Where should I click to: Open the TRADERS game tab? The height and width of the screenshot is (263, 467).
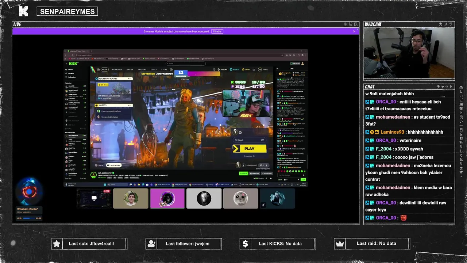(x=142, y=69)
